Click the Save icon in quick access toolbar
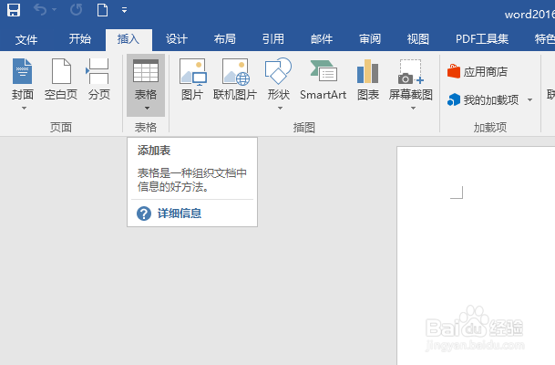Screen dimensions: 555x365 point(14,10)
